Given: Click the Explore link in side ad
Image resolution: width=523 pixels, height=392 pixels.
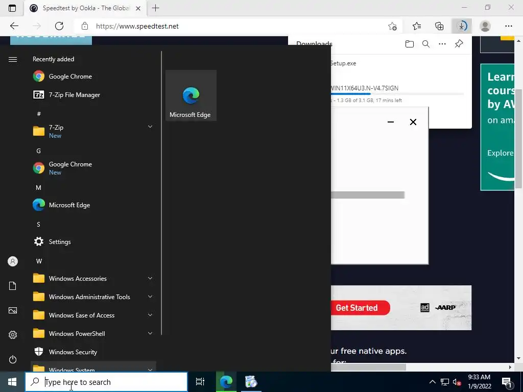Looking at the screenshot, I should [501, 153].
